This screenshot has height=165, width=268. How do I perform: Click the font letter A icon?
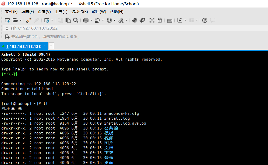(121, 20)
